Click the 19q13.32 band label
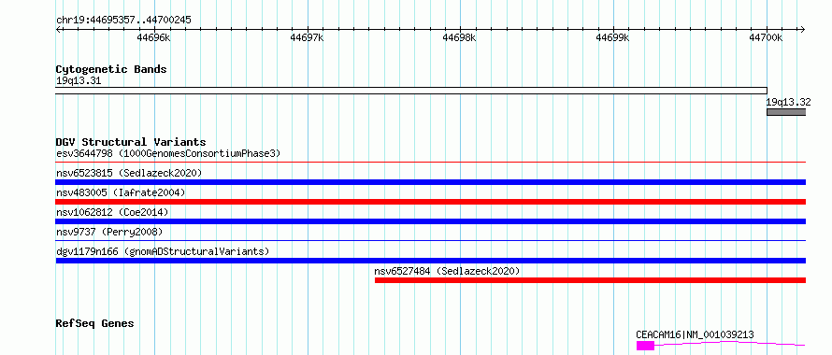Screen dimensions: 832x355 click(788, 102)
